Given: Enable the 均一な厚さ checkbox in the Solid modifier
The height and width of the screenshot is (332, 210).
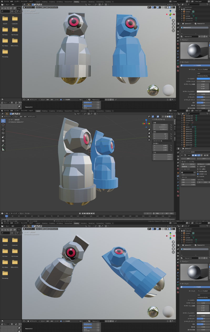Looking at the screenshot, I should [x=198, y=169].
